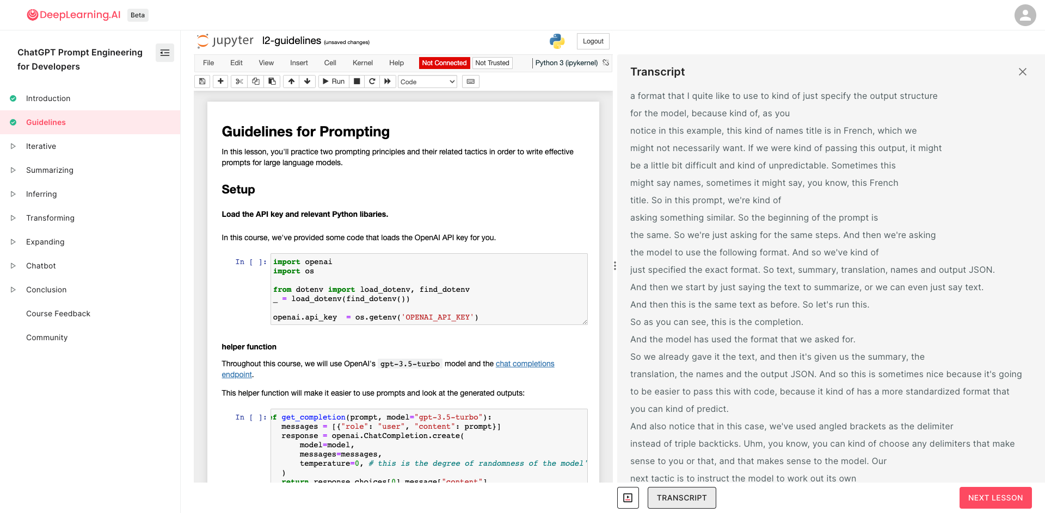Open the Summarizing lesson
The width and height of the screenshot is (1045, 513).
click(50, 170)
